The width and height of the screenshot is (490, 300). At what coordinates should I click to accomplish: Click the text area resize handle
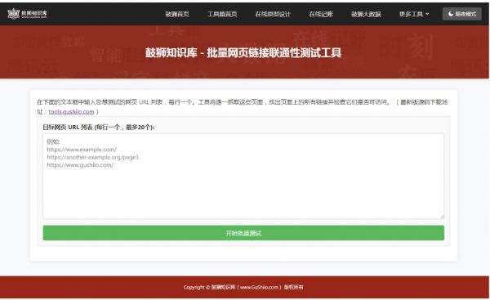click(442, 217)
